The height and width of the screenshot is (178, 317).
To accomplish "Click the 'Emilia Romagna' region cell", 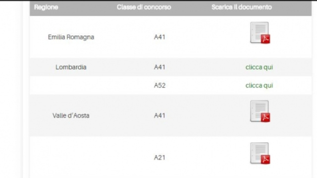I will click(x=71, y=37).
